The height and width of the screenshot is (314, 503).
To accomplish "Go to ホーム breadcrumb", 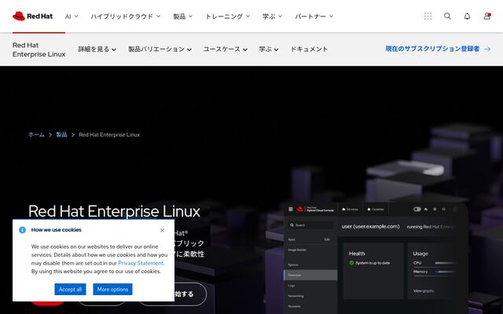I will coord(36,134).
